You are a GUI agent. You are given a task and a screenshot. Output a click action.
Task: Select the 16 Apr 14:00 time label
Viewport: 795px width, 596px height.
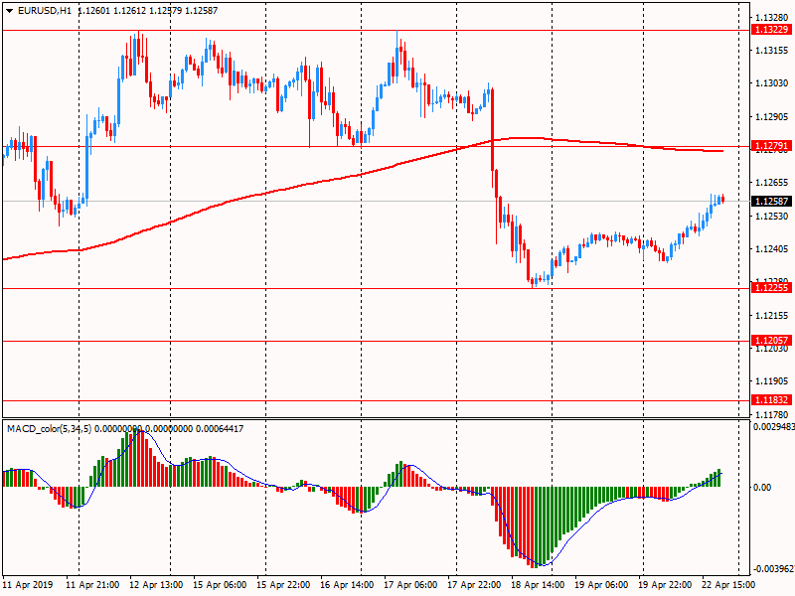point(347,585)
